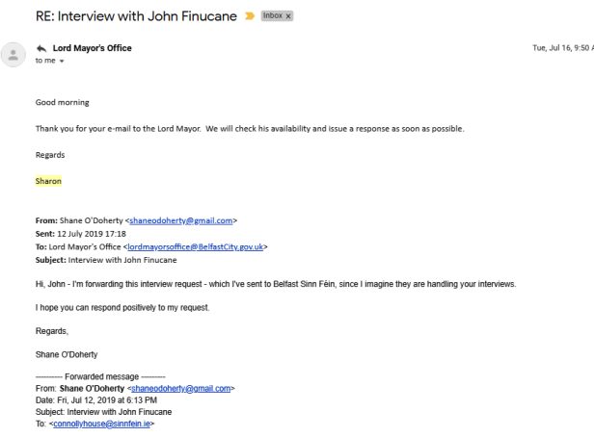Click the sender's profile avatar icon
Screen dimensions: 594x437
(13, 54)
